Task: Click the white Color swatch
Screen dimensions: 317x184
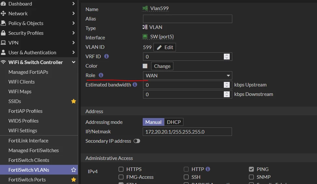Action: tap(145, 66)
